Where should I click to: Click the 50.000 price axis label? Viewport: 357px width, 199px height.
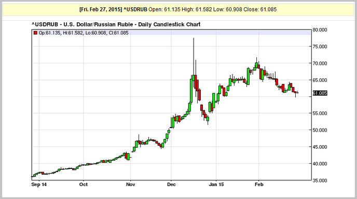320,130
